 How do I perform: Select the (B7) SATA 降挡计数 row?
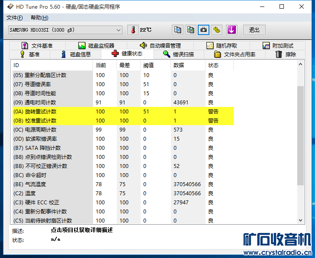[123, 148]
